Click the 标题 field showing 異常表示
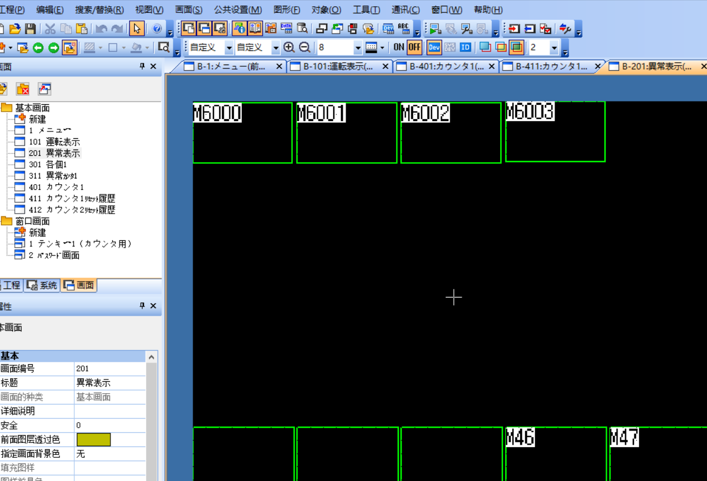 tap(110, 383)
